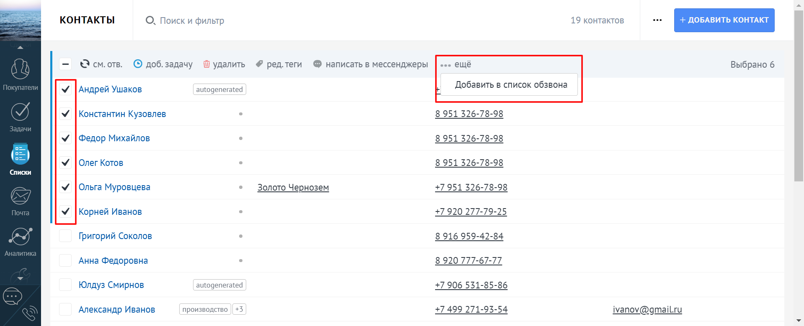This screenshot has width=804, height=326.
Task: Open the three-dot menu beside Добавить контакт
Action: click(657, 20)
